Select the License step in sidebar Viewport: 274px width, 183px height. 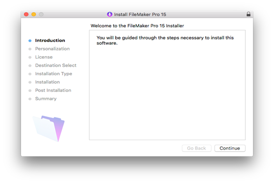44,57
